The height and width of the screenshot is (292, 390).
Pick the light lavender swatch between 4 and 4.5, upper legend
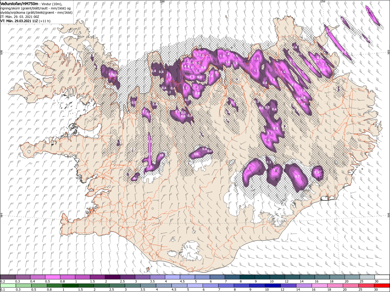coord(172,277)
